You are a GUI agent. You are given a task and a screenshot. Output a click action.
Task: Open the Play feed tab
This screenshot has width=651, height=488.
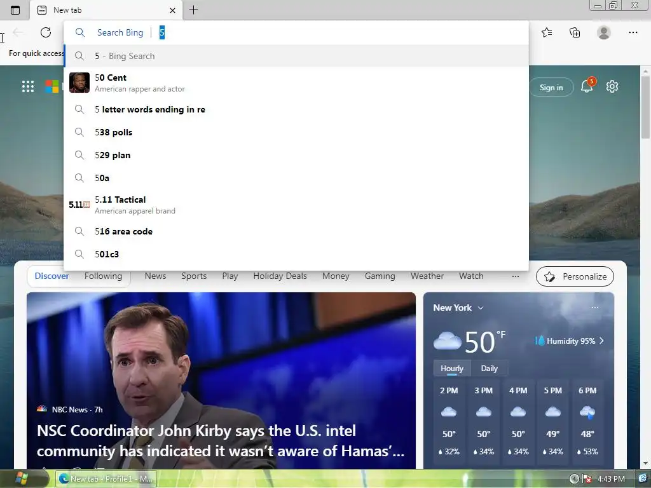point(230,276)
